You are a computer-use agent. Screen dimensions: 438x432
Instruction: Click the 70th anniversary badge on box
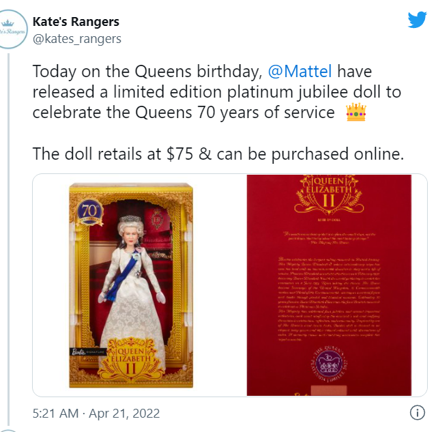point(89,212)
